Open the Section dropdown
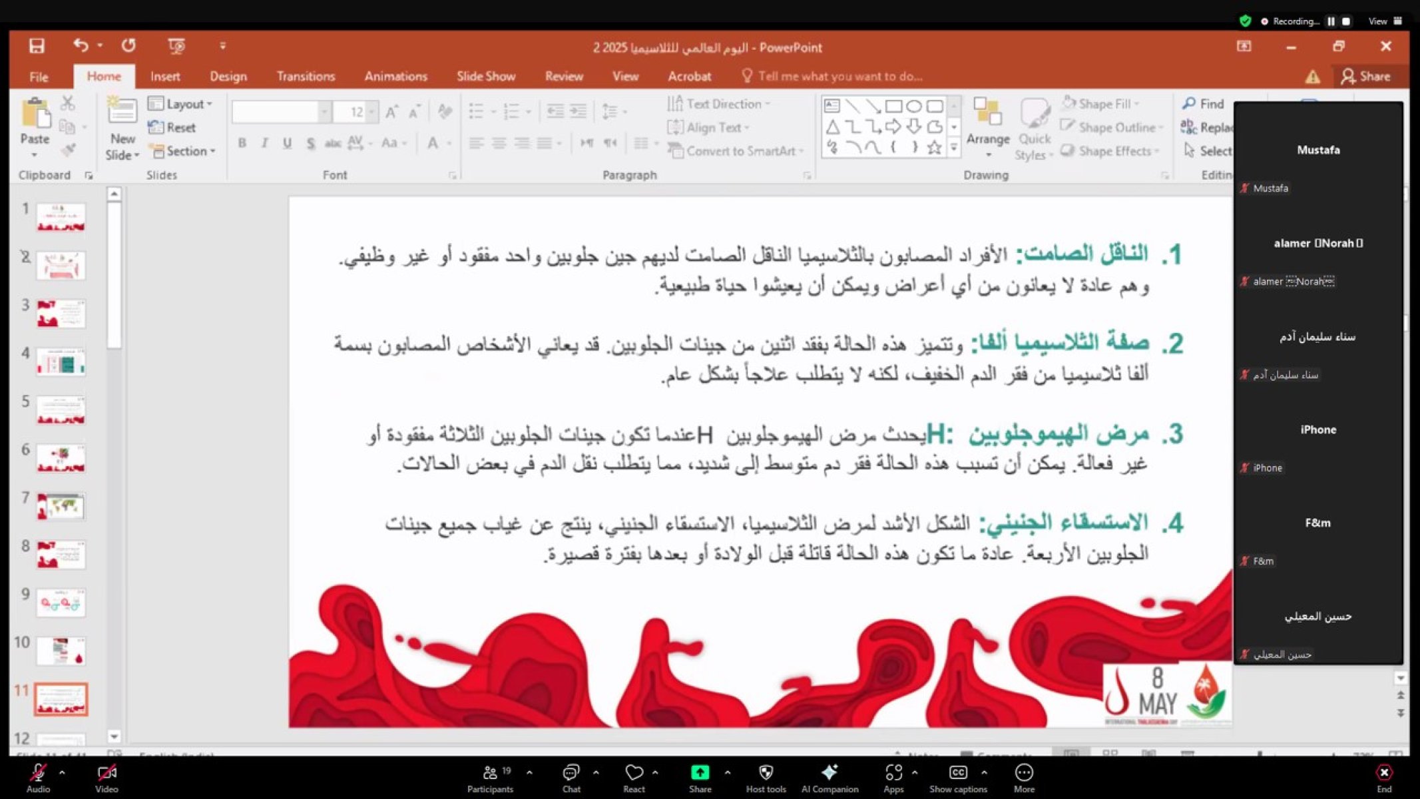The image size is (1420, 799). point(182,151)
